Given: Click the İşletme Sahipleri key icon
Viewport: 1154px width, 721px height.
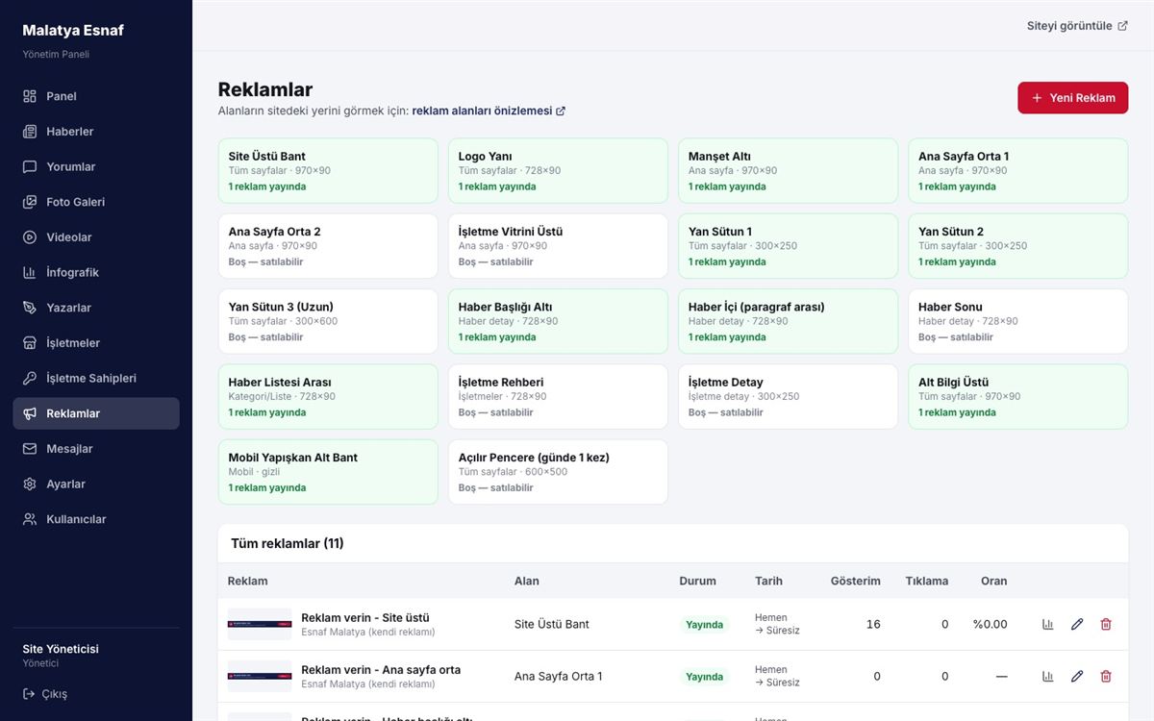Looking at the screenshot, I should coord(30,378).
